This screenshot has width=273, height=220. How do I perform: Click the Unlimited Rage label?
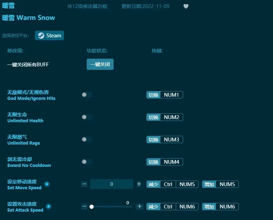[24, 143]
